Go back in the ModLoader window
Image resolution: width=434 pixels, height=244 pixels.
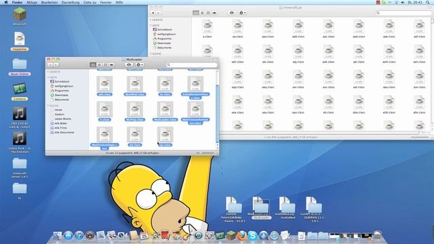coord(50,65)
